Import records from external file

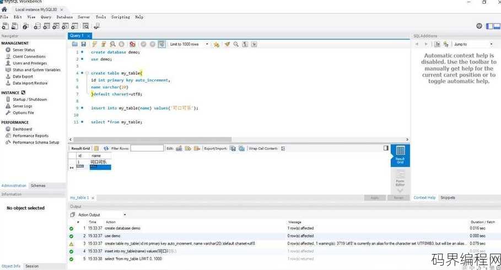click(x=241, y=148)
